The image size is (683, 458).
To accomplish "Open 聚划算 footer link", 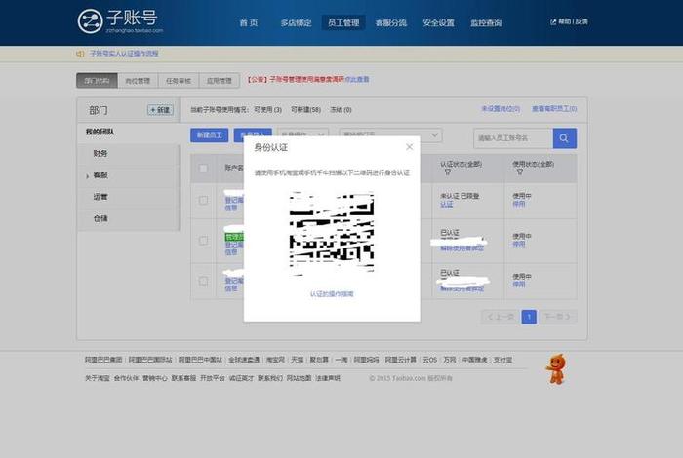I will 319,360.
